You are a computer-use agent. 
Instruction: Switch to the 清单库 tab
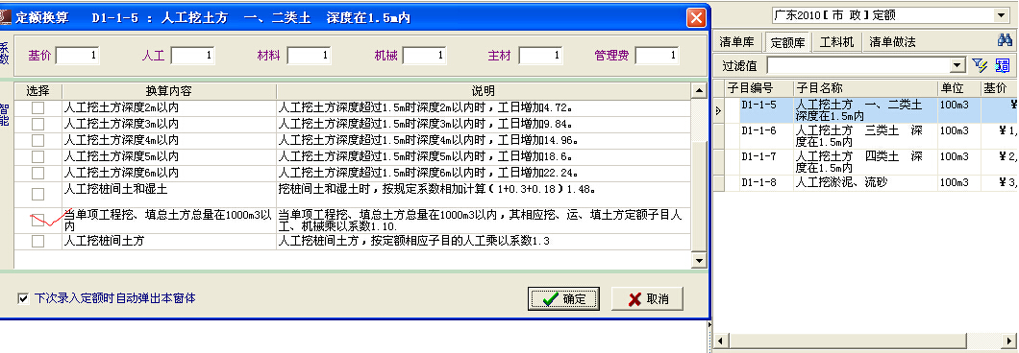pos(736,42)
